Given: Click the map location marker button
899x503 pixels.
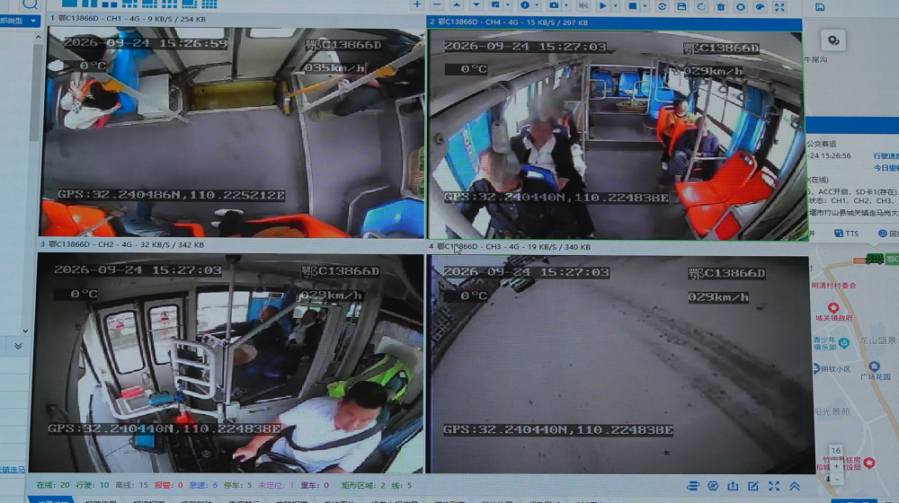Looking at the screenshot, I should (x=833, y=40).
